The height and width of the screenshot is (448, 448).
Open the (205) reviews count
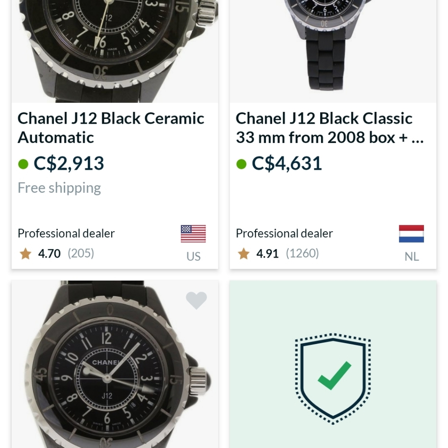coord(81,253)
